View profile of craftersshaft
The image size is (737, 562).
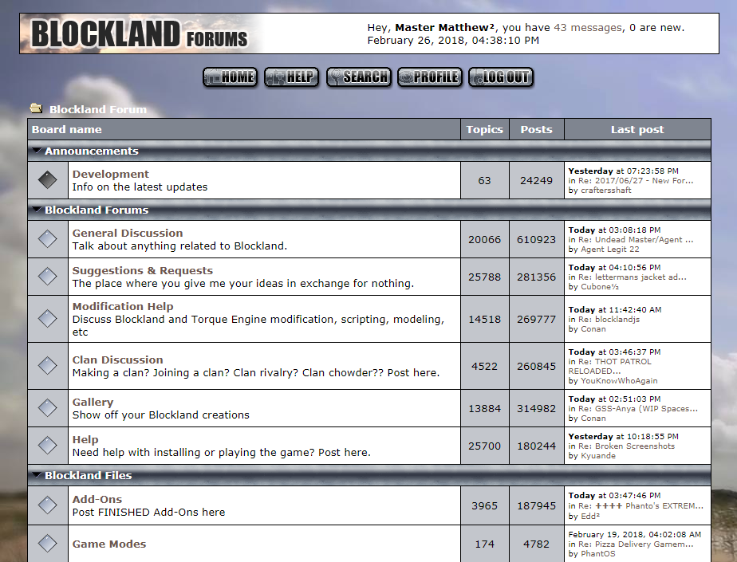click(606, 191)
